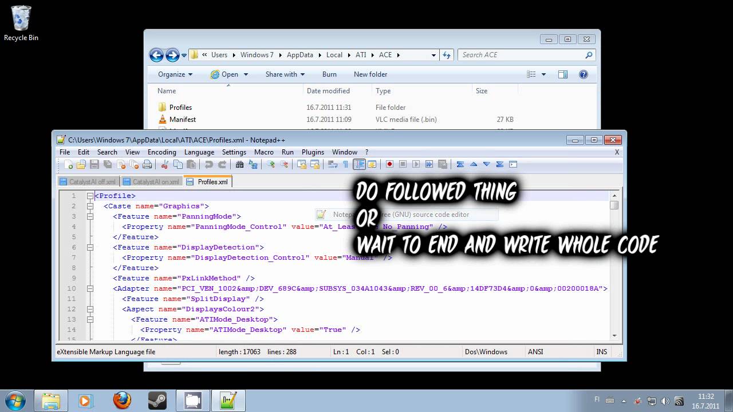Viewport: 733px width, 412px height.
Task: Open the Plugins menu
Action: point(313,152)
